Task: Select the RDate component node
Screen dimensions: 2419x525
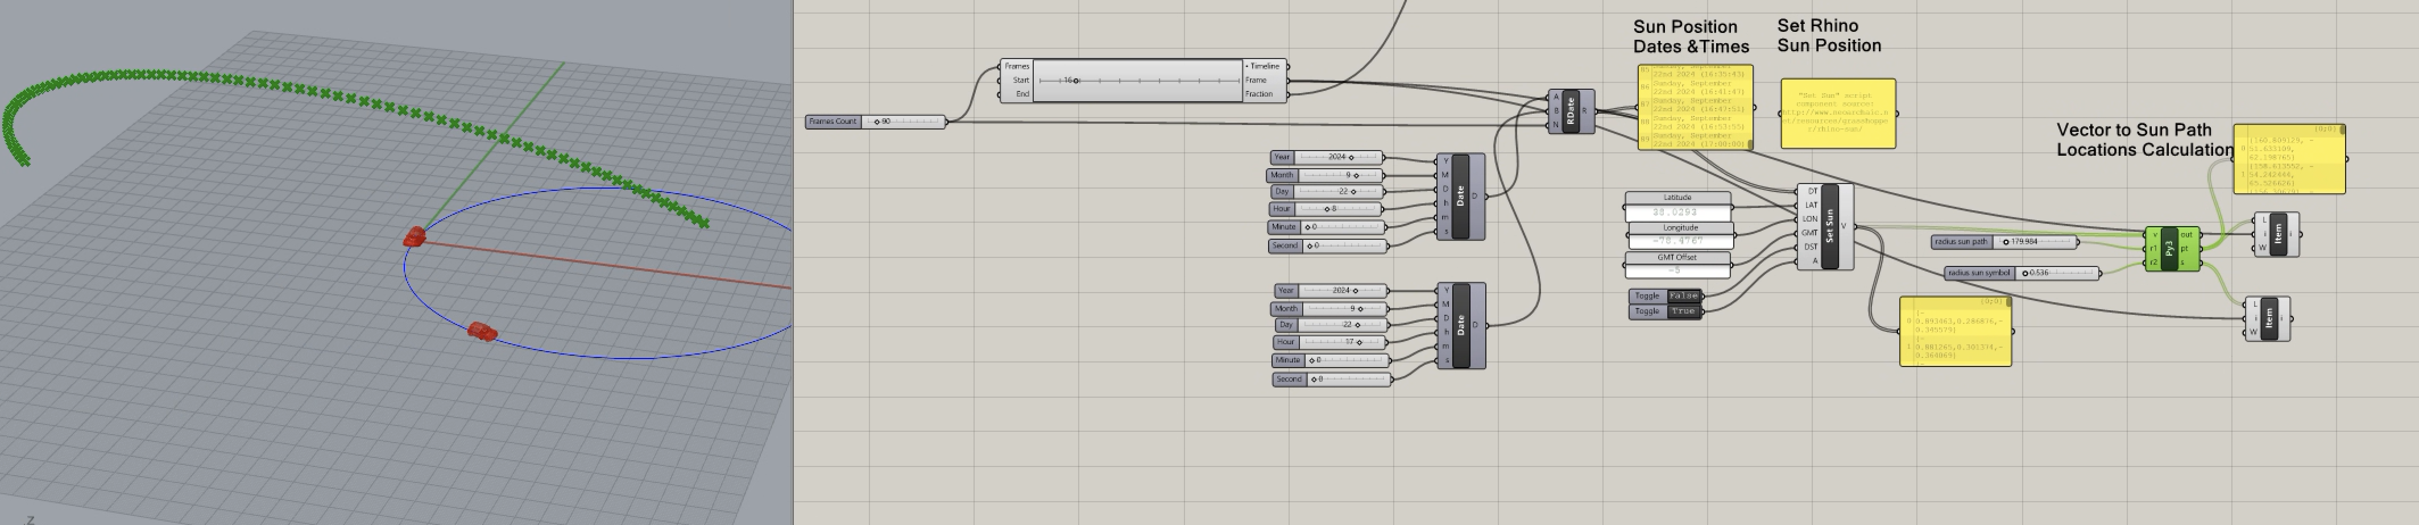Action: tap(1569, 111)
